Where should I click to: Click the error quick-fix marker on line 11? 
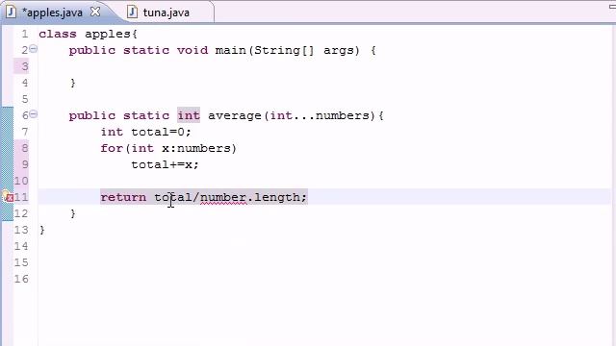tap(7, 196)
